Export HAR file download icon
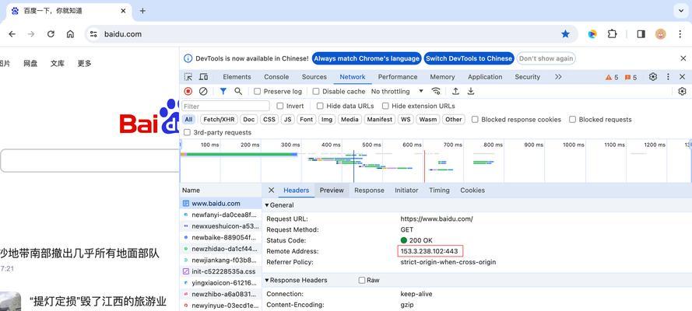This screenshot has width=692, height=311. click(471, 91)
